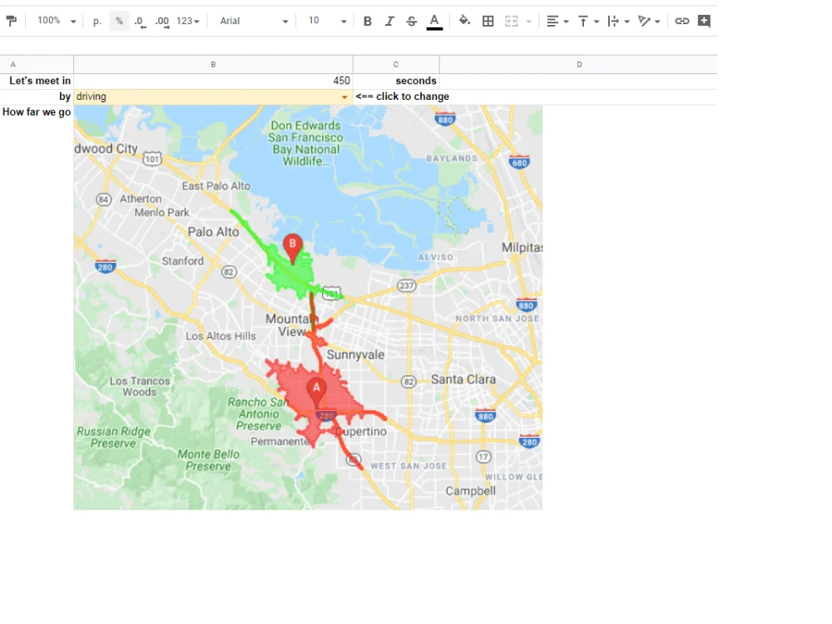Insert a link
This screenshot has width=832, height=624.
682,21
